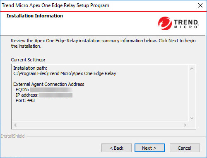Click the blurred FQDN value
207x158 pixels.
[51, 90]
